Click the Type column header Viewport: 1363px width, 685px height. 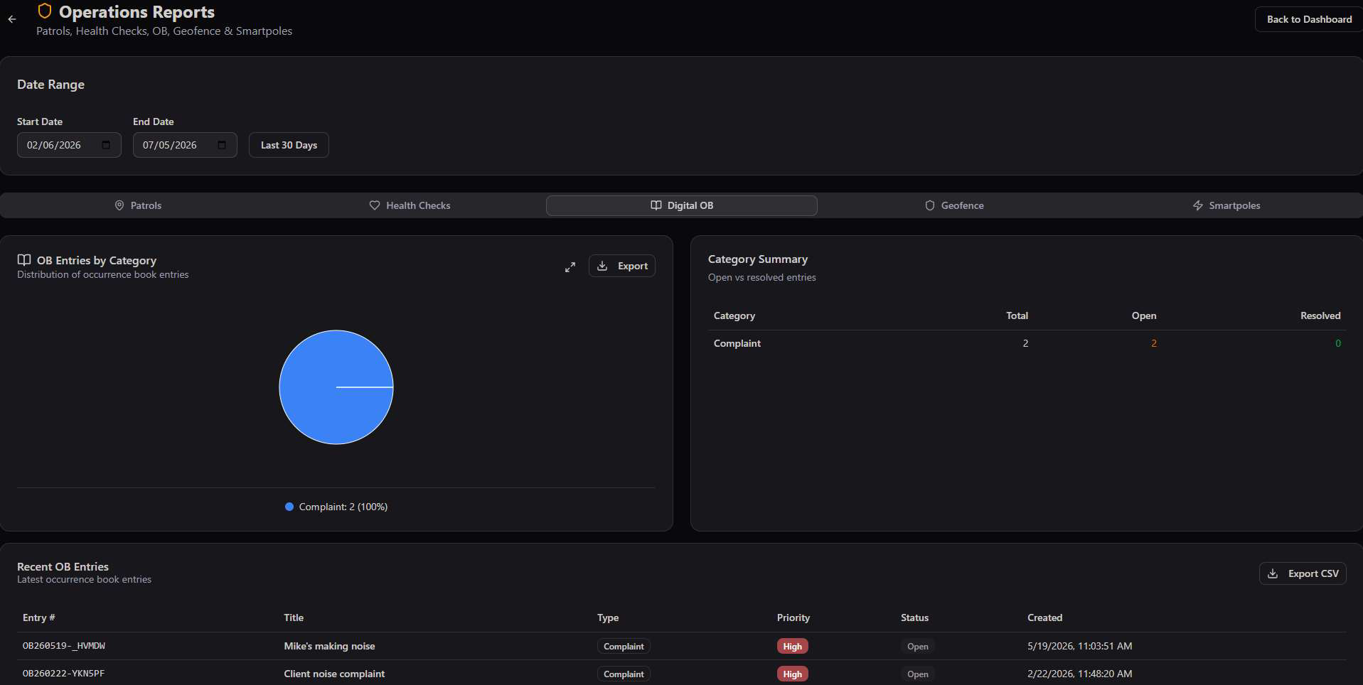[x=608, y=617]
